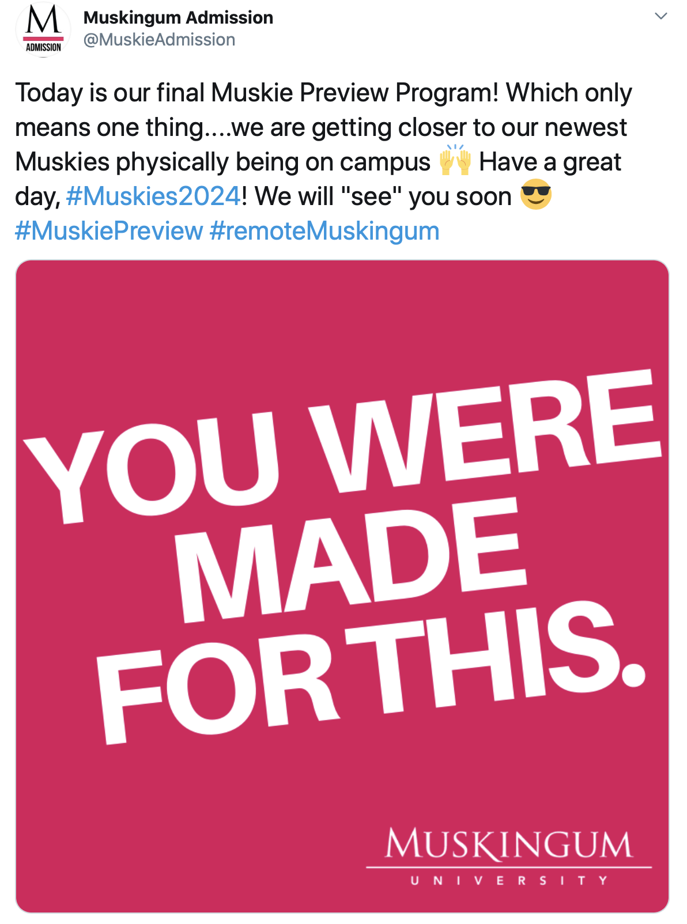The width and height of the screenshot is (687, 924).
Task: Visit the @MuskieAdmission handle link
Action: click(x=160, y=40)
